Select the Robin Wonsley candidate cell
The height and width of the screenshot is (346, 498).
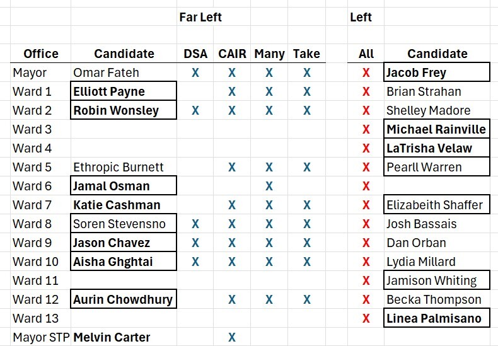pos(116,110)
